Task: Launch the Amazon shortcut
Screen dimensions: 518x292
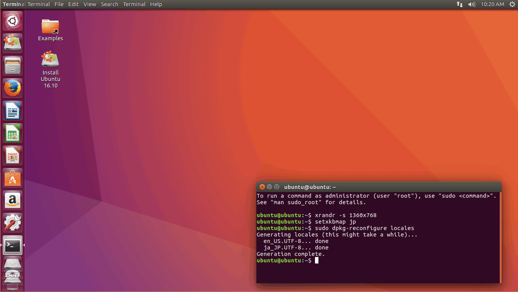Action: coord(12,200)
